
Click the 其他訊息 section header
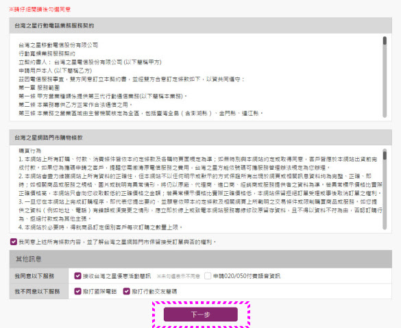[200, 259]
